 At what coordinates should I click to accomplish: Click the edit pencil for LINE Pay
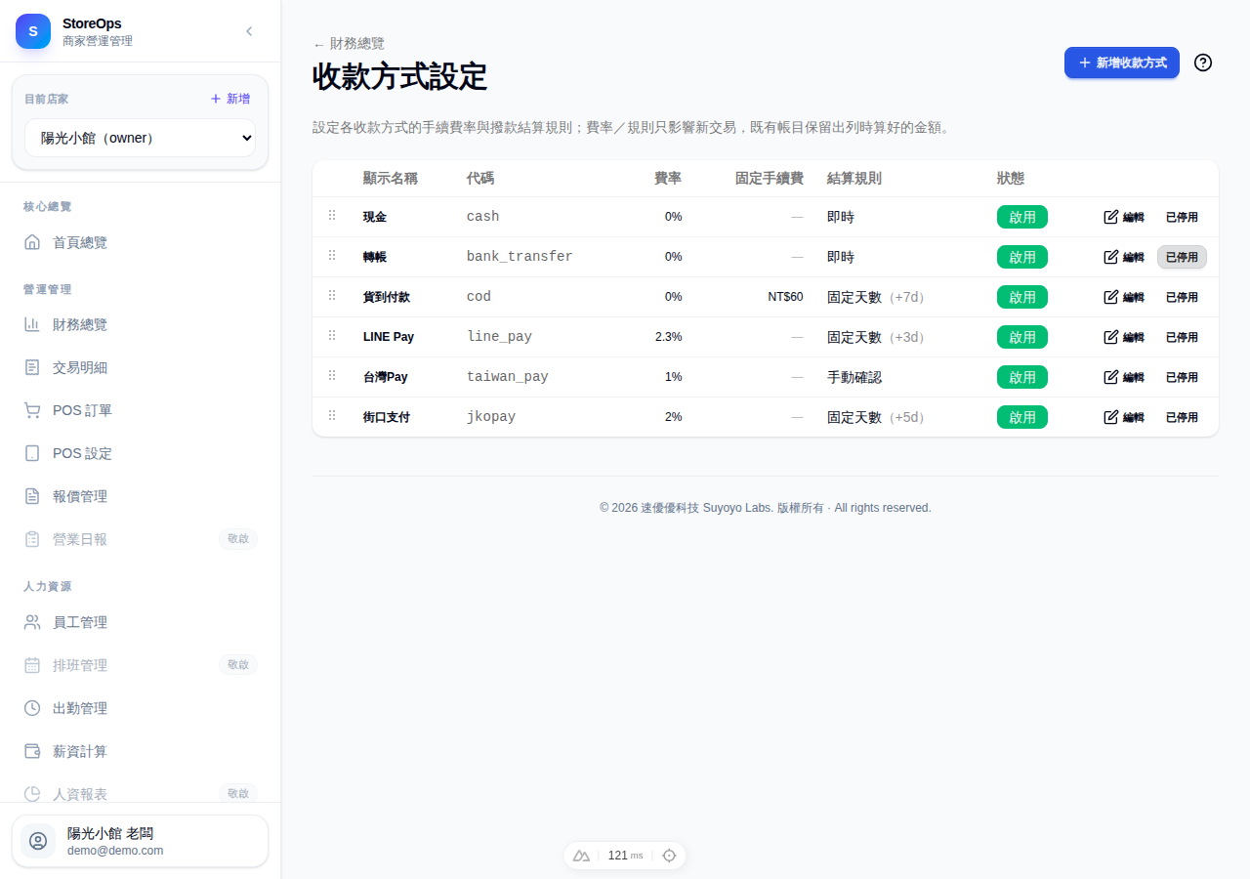tap(1123, 337)
